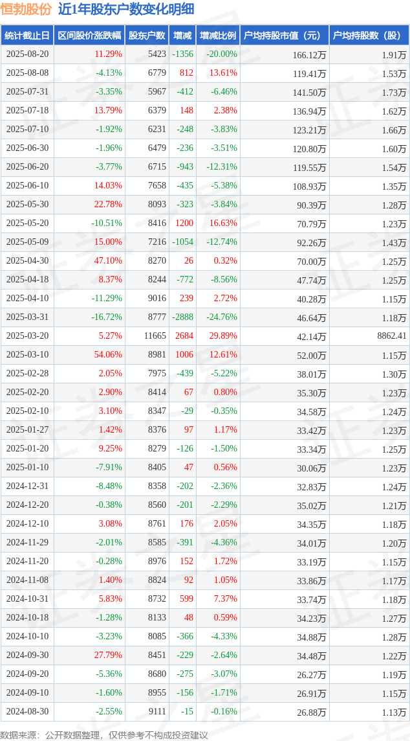The width and height of the screenshot is (410, 741).
Task: Select the 2024-12-31 date cell
Action: pos(27,486)
